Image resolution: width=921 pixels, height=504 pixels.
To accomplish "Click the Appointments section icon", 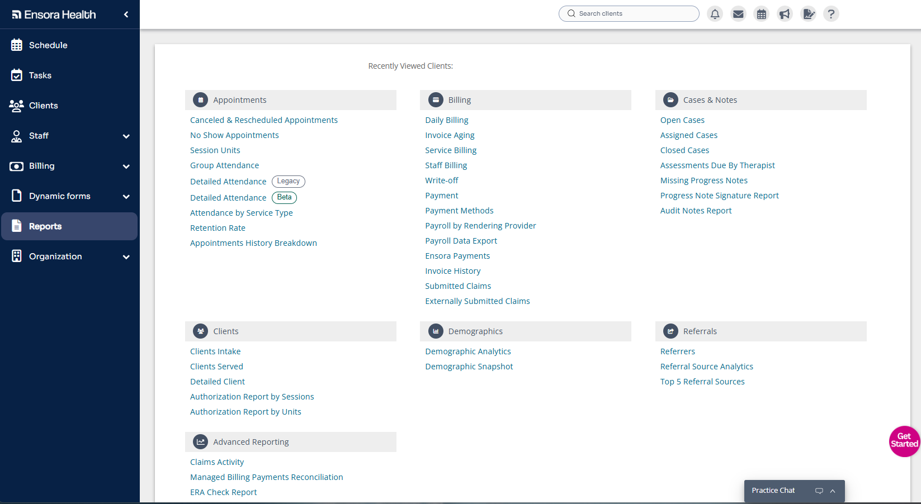I will 201,100.
